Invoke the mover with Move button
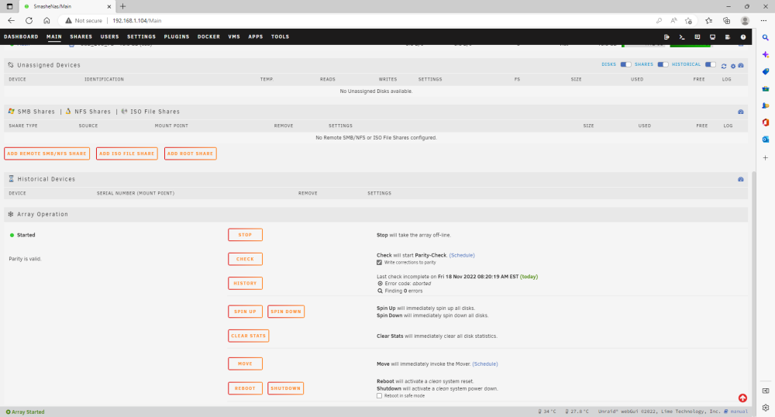Viewport: 775px width, 417px height. coord(245,364)
